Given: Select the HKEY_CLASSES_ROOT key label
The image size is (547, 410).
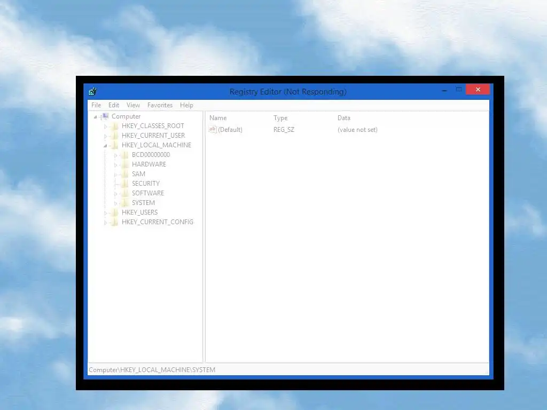Looking at the screenshot, I should [x=153, y=126].
